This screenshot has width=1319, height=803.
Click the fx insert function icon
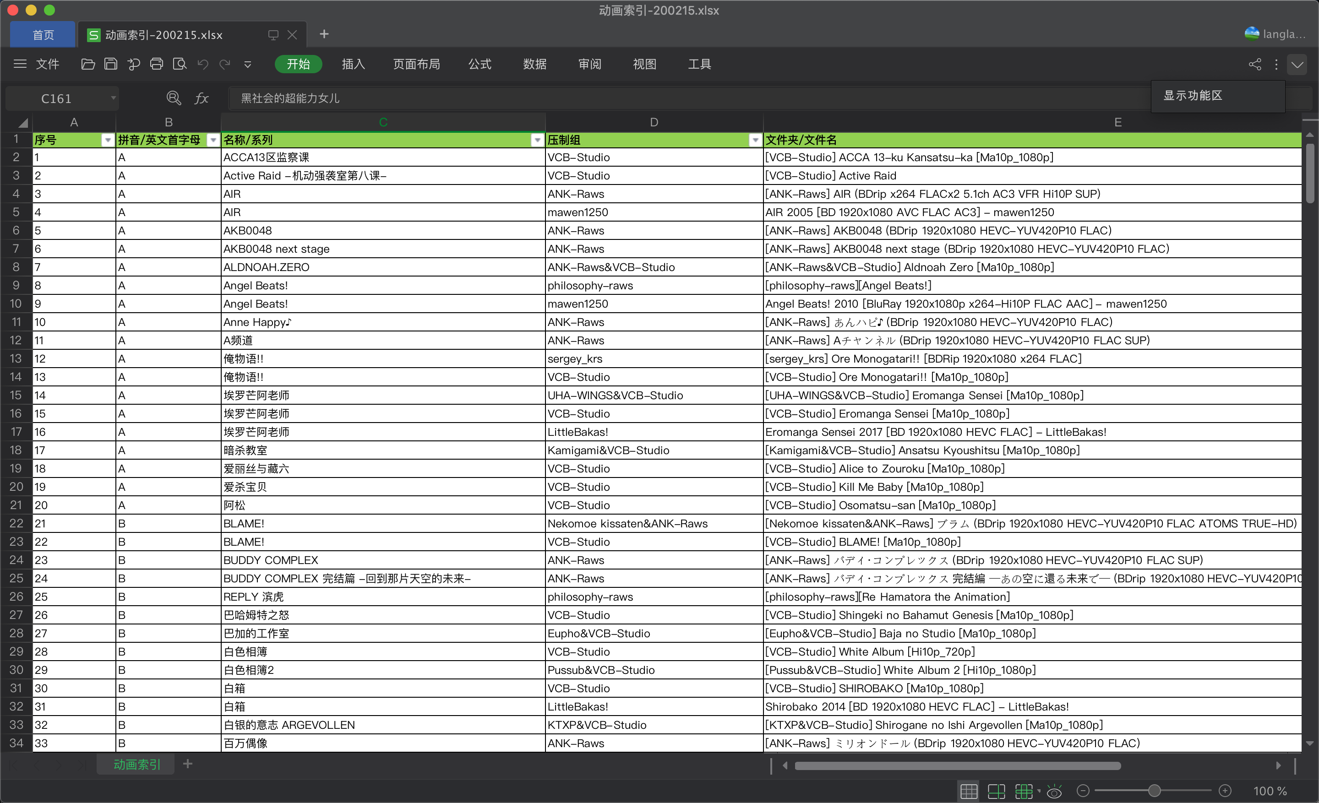click(x=201, y=98)
